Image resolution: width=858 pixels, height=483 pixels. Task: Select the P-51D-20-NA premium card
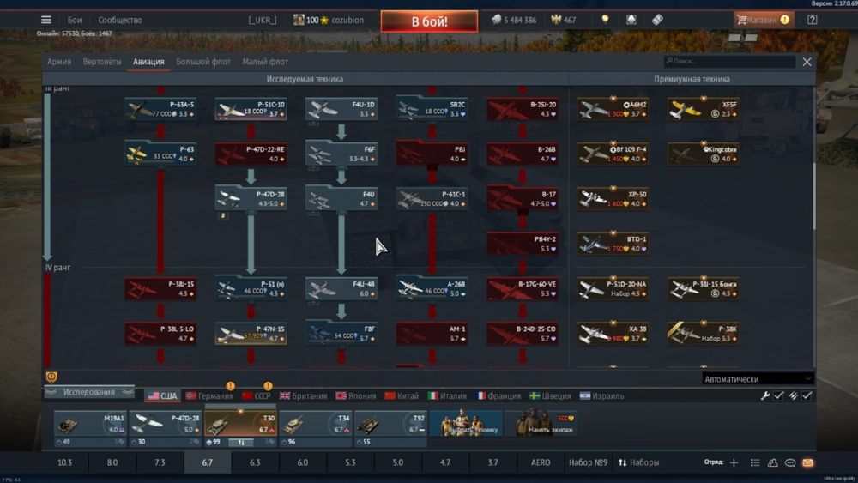(613, 288)
